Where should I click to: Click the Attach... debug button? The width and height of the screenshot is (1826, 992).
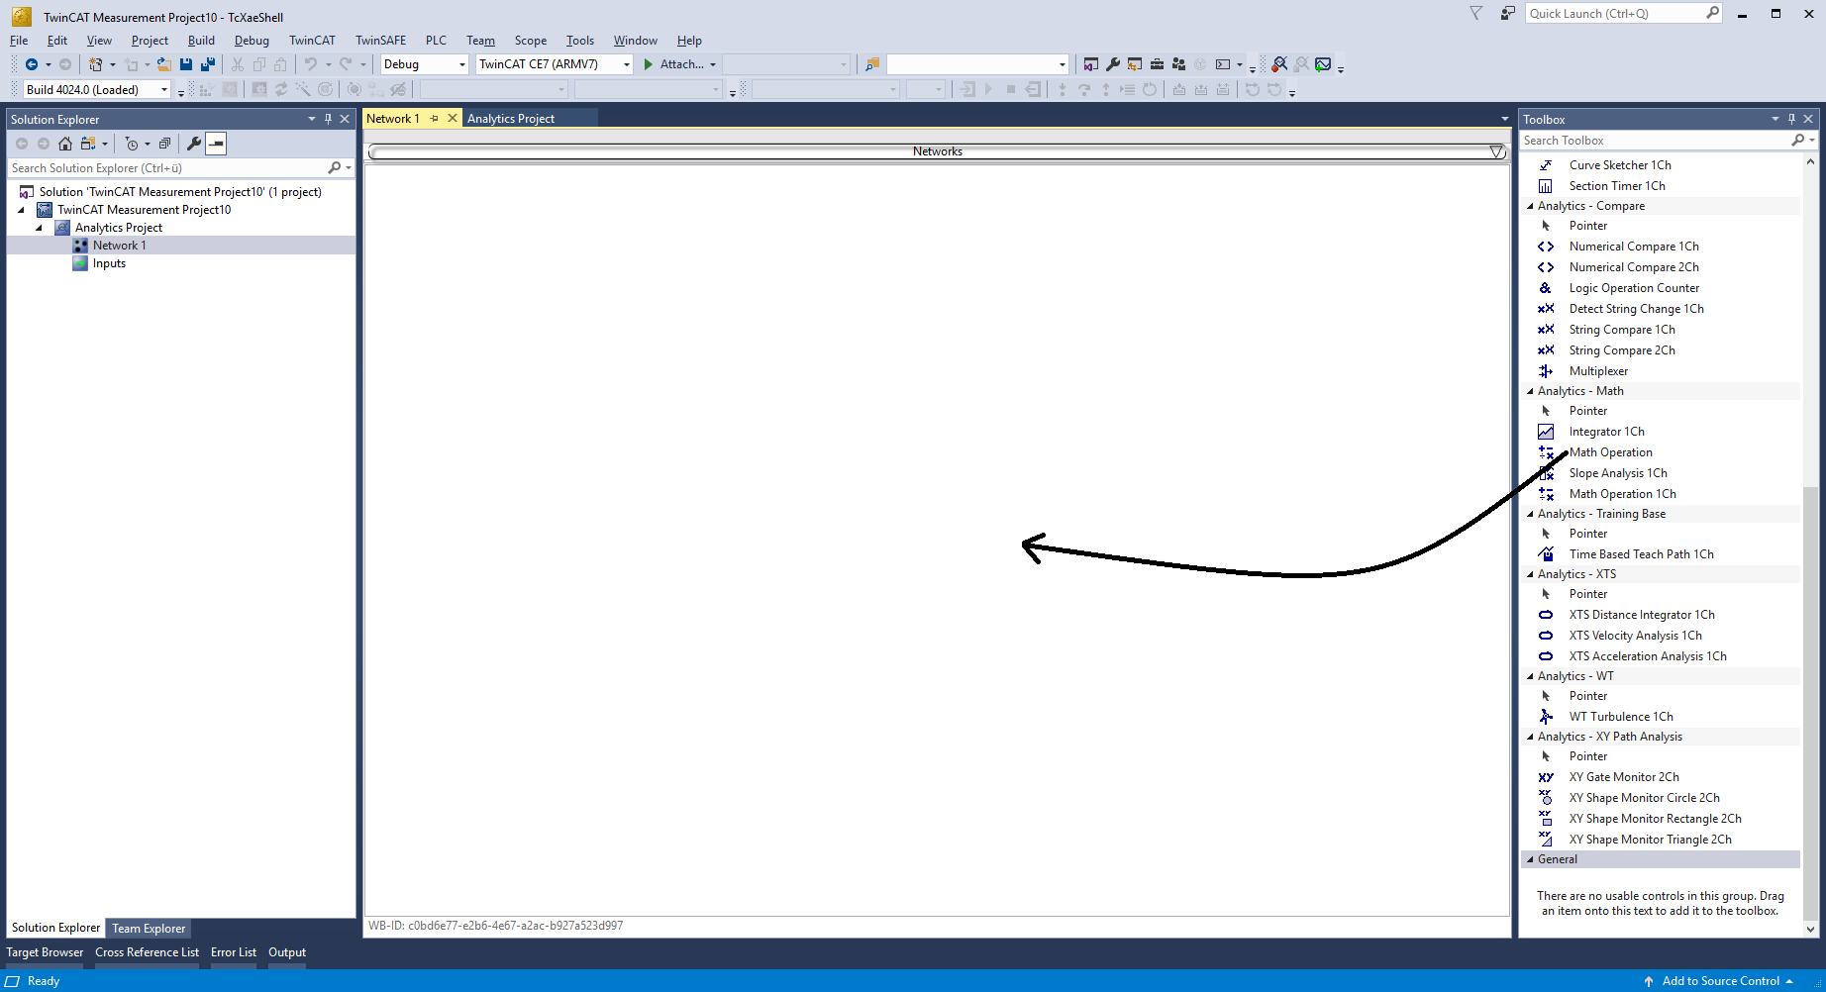click(679, 64)
